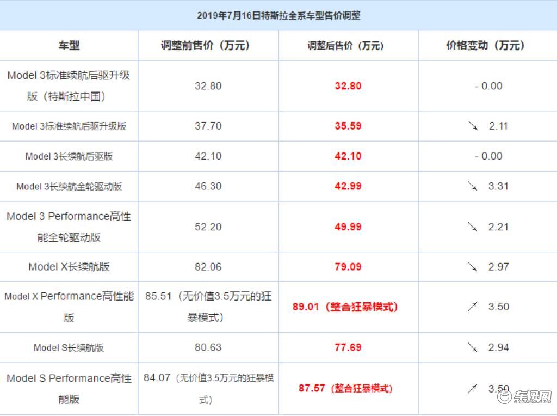The width and height of the screenshot is (557, 416).
Task: Click the down arrow beside 2.21
Action: [x=473, y=227]
